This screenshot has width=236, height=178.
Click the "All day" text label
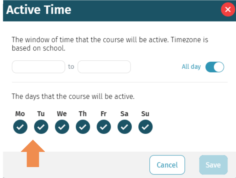(191, 67)
